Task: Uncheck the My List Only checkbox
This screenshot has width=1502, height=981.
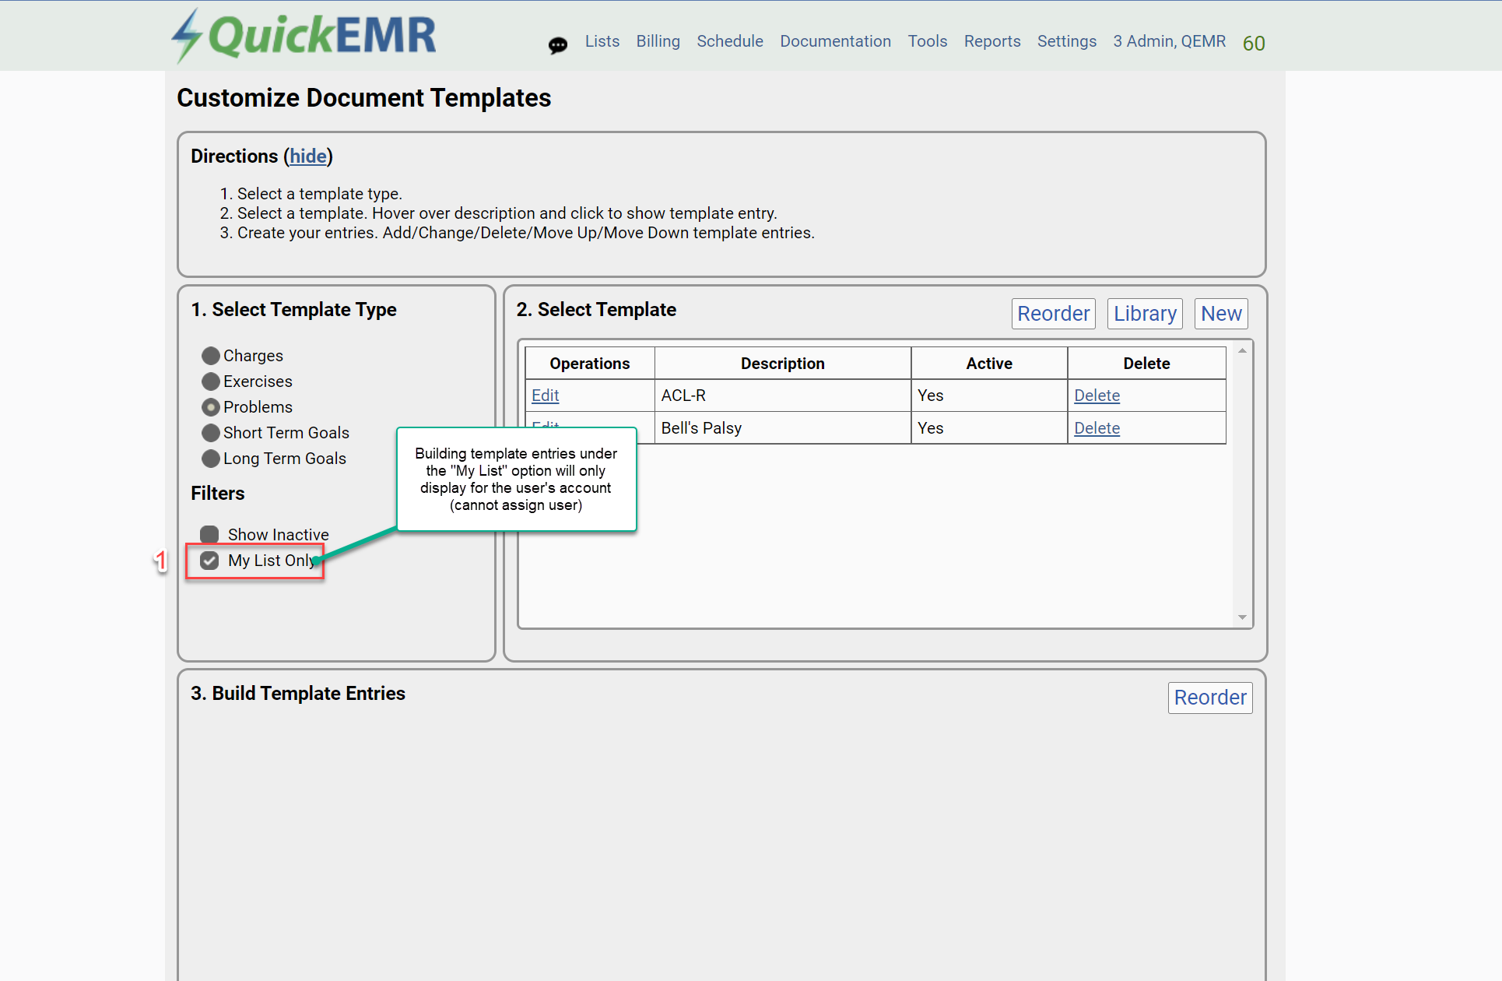Action: pos(209,561)
